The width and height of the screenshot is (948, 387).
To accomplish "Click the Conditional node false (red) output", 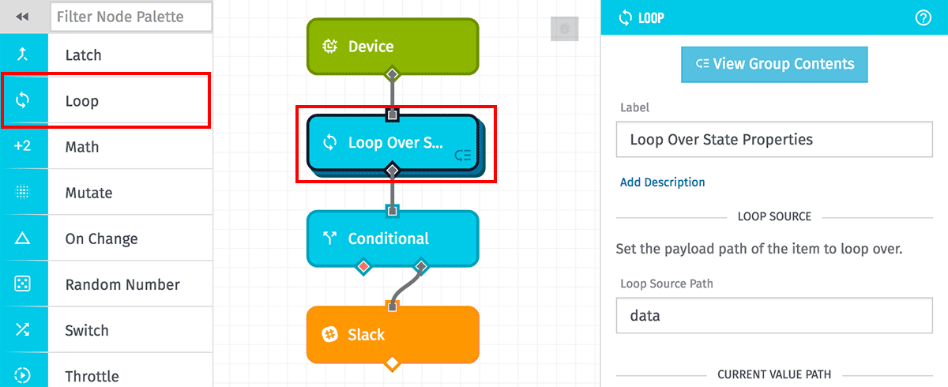I will coord(363,267).
